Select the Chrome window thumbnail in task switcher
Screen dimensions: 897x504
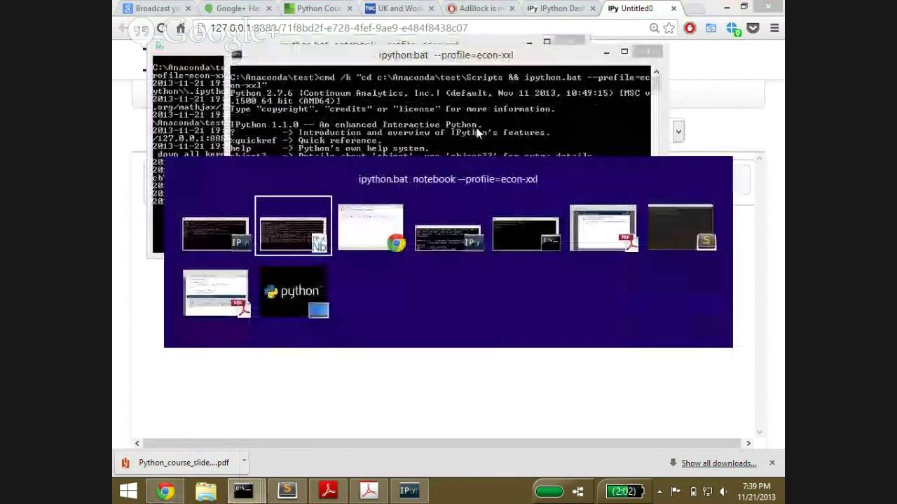[371, 227]
